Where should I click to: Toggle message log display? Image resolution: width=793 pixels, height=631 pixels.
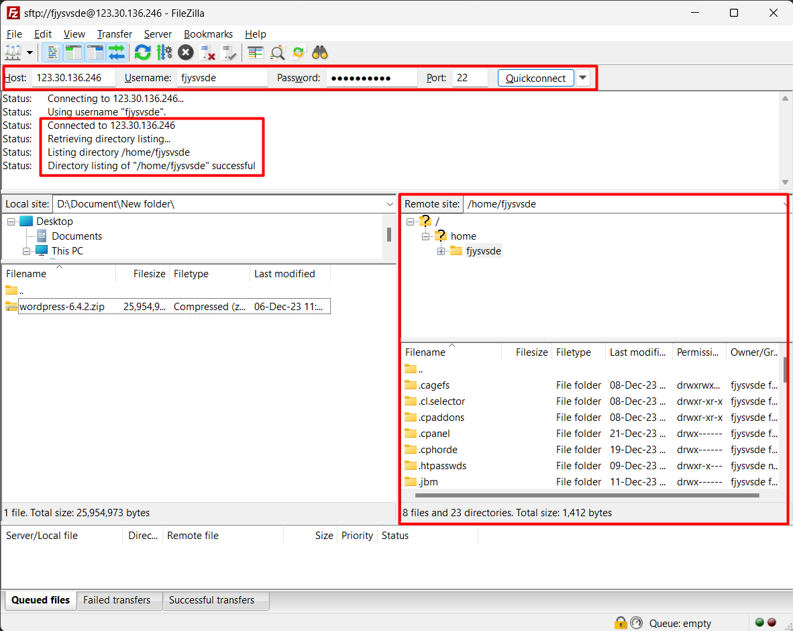[52, 52]
